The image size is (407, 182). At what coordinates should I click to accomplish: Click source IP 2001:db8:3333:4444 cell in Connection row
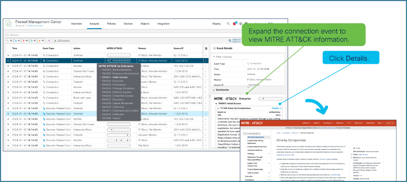tap(187, 77)
